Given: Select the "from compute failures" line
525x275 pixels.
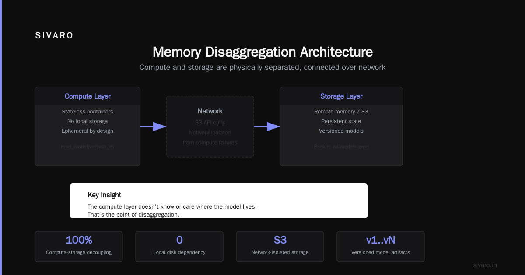Looking at the screenshot, I should (x=210, y=143).
